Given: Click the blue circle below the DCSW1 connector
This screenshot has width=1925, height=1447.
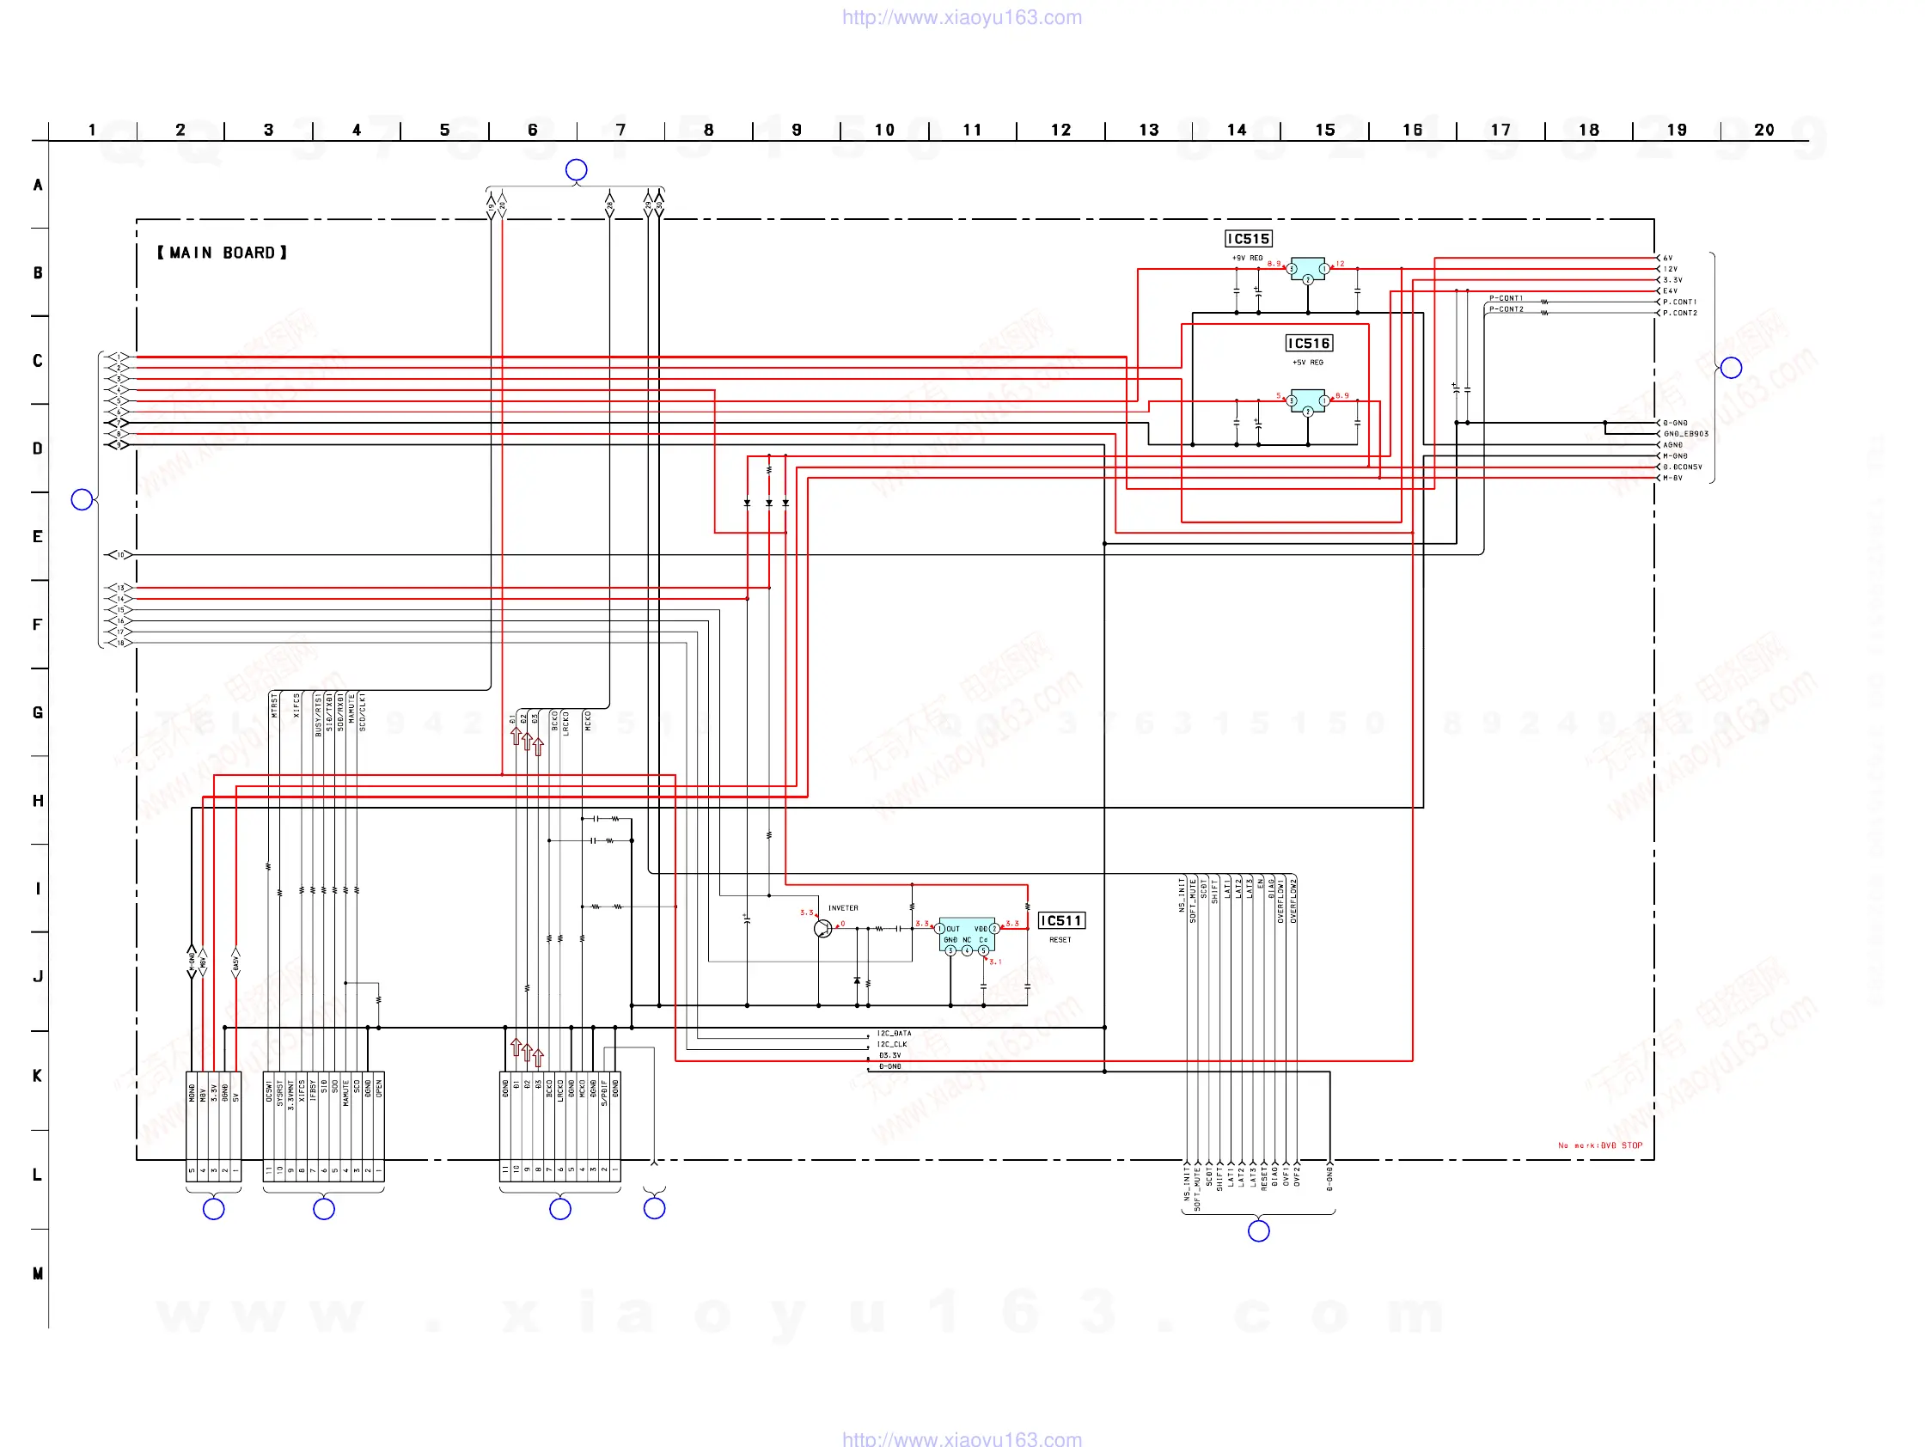Looking at the screenshot, I should point(324,1209).
